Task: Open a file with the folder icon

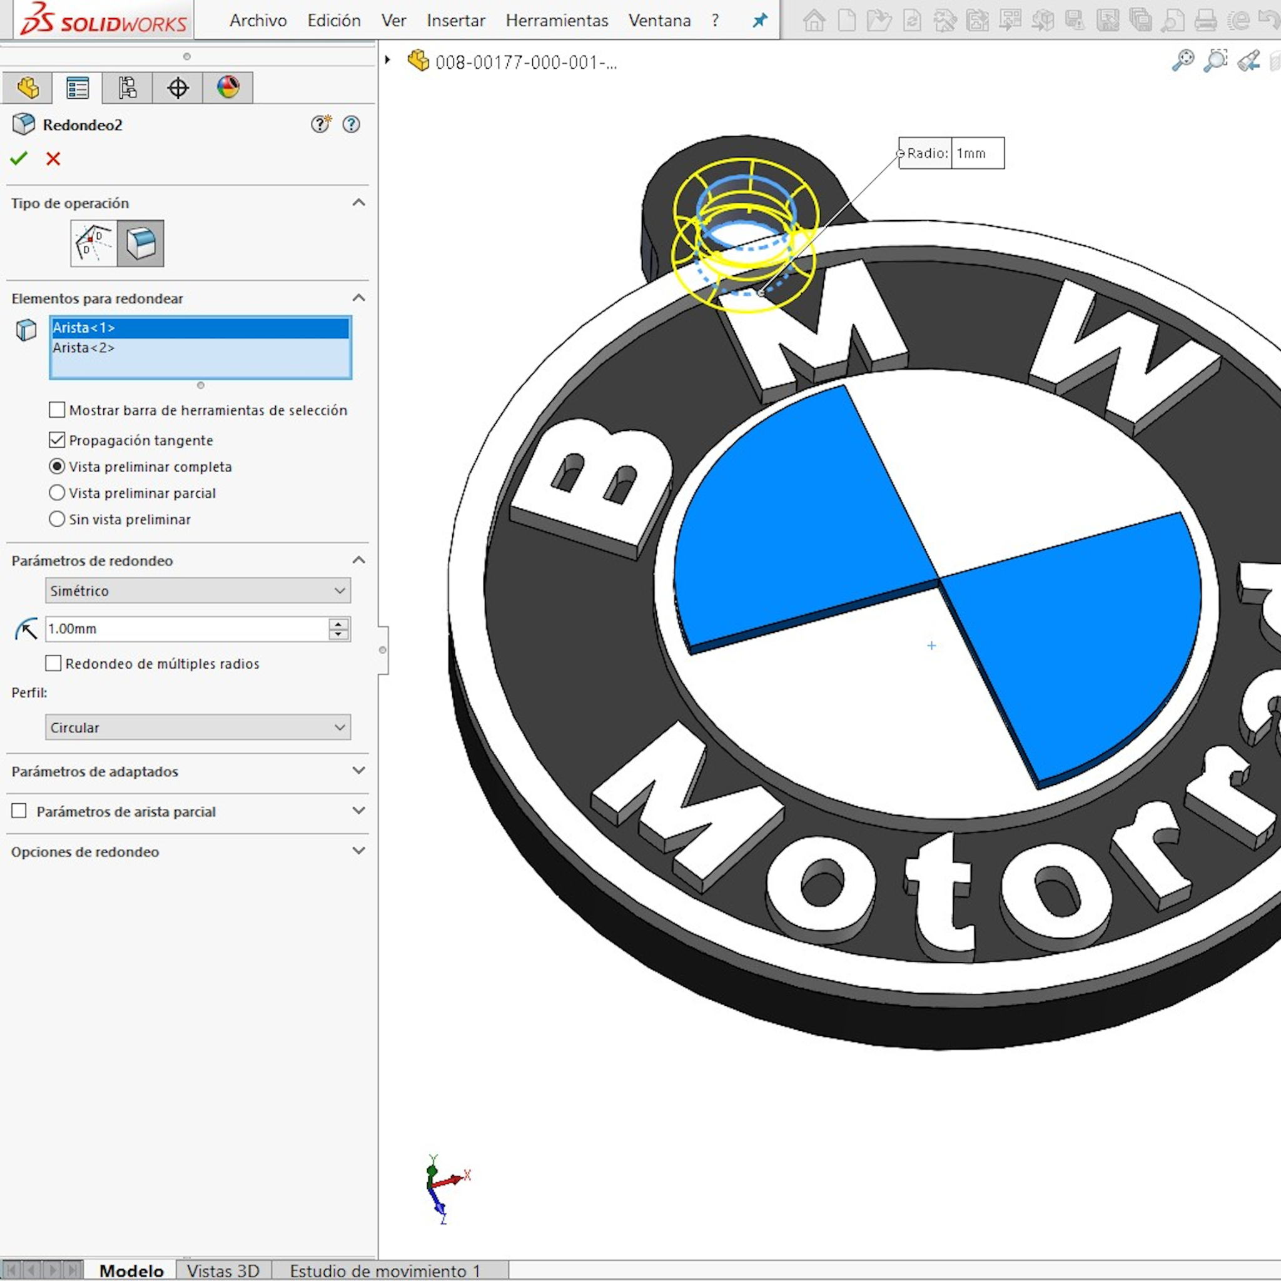Action: coord(879,21)
